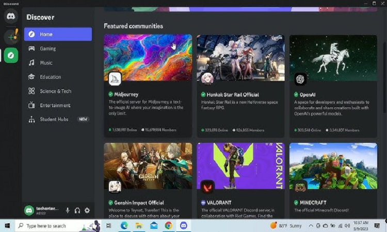Open the Honkai: Star Rail Official card
Screen dimensions: 387x232
[x=240, y=85]
